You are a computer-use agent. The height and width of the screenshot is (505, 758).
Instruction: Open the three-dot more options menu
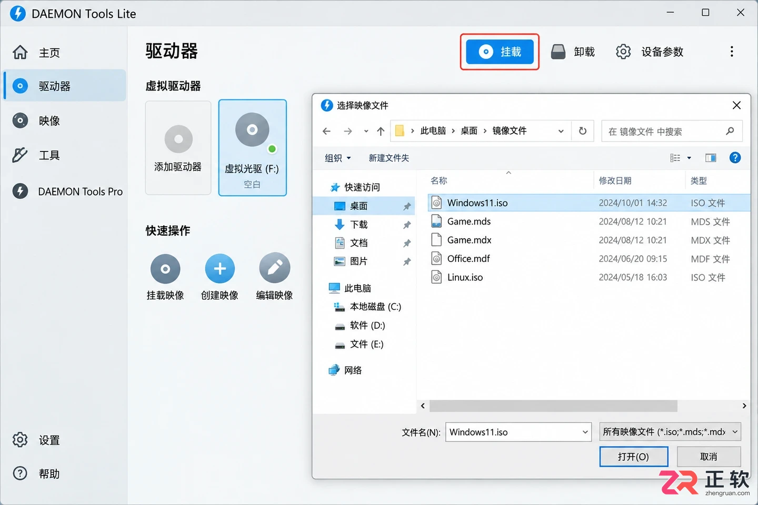(x=732, y=52)
